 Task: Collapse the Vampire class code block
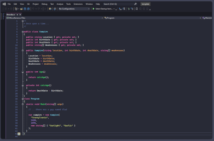click(x=22, y=31)
